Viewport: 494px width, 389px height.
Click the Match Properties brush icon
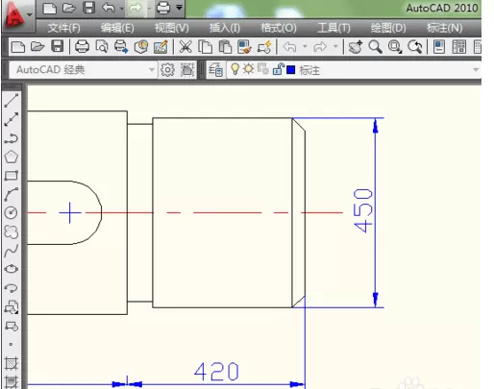point(244,47)
